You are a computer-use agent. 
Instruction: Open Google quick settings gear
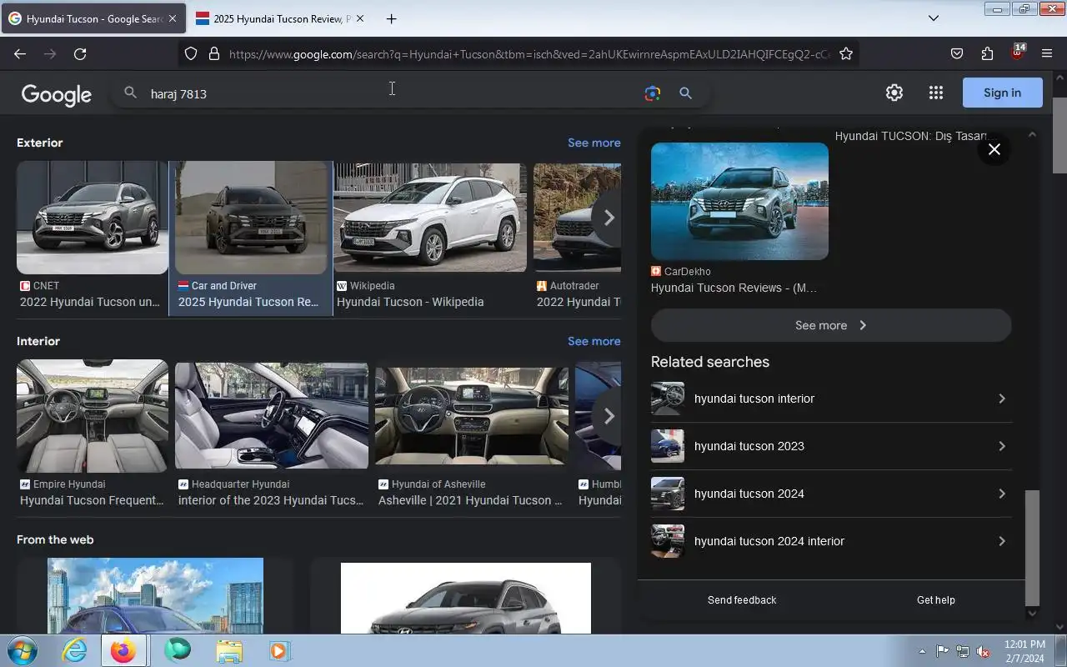pos(894,93)
